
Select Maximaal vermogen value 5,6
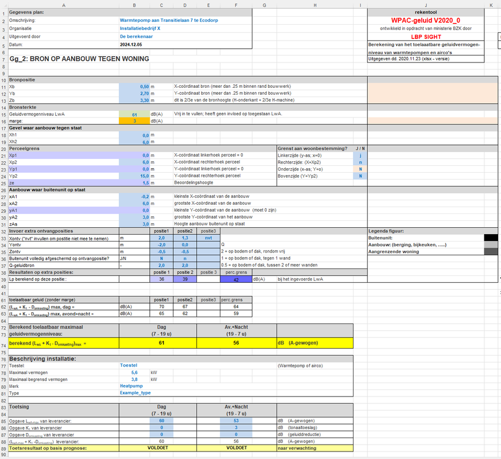tap(134, 372)
